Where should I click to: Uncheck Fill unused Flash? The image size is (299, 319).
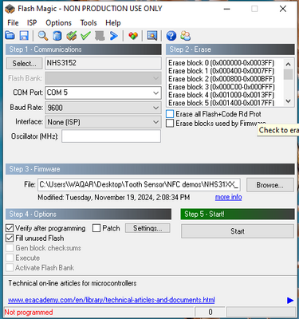10,238
